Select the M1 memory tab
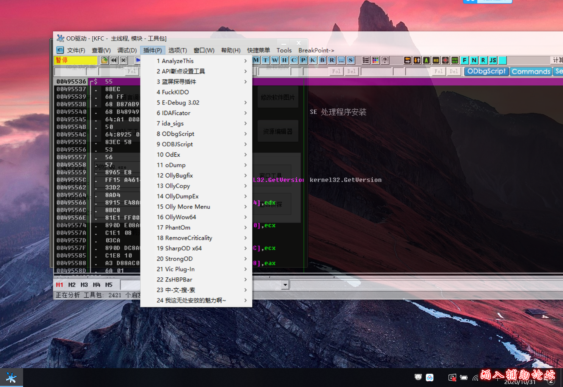The height and width of the screenshot is (387, 563). click(x=59, y=285)
